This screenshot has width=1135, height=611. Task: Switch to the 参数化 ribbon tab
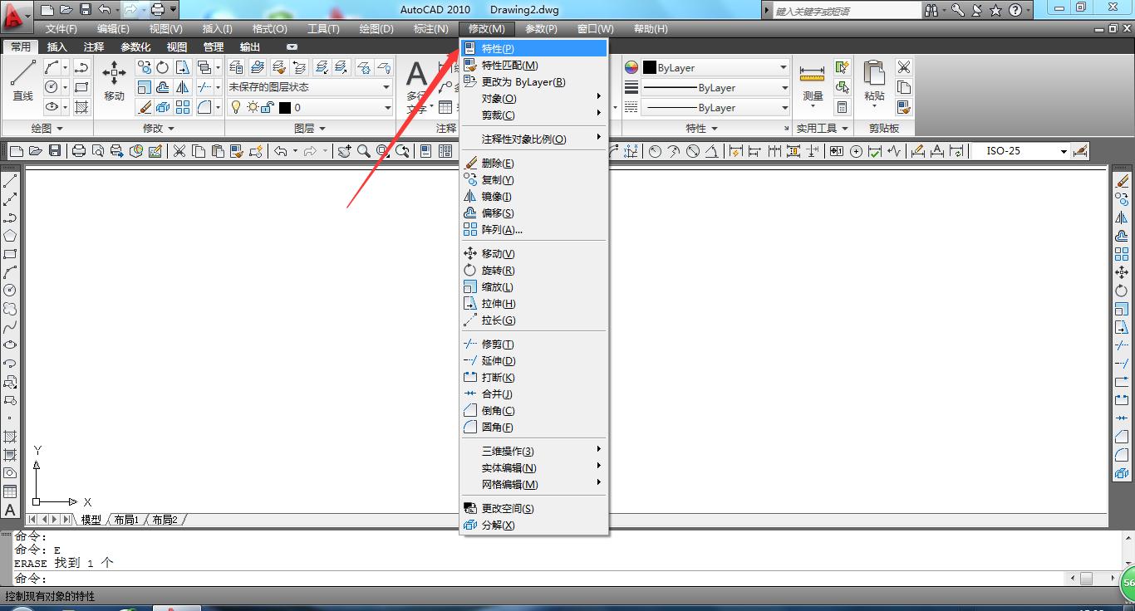coord(135,46)
